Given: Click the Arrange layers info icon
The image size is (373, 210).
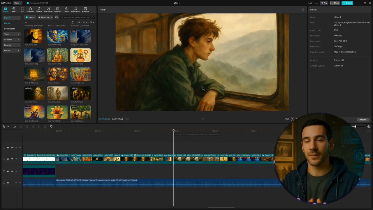Looking at the screenshot, I should (324, 66).
